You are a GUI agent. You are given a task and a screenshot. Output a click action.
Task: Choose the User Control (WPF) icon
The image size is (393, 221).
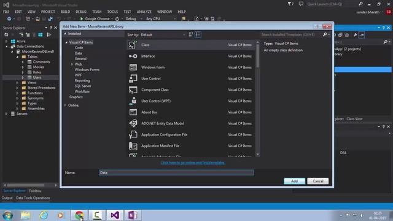[133, 101]
